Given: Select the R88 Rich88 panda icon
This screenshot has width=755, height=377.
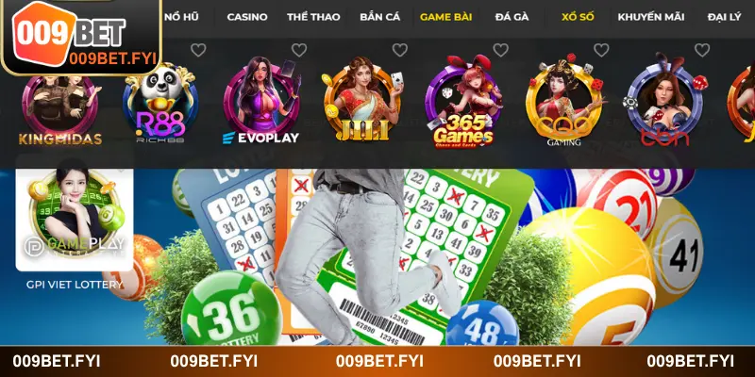Looking at the screenshot, I should [x=160, y=104].
